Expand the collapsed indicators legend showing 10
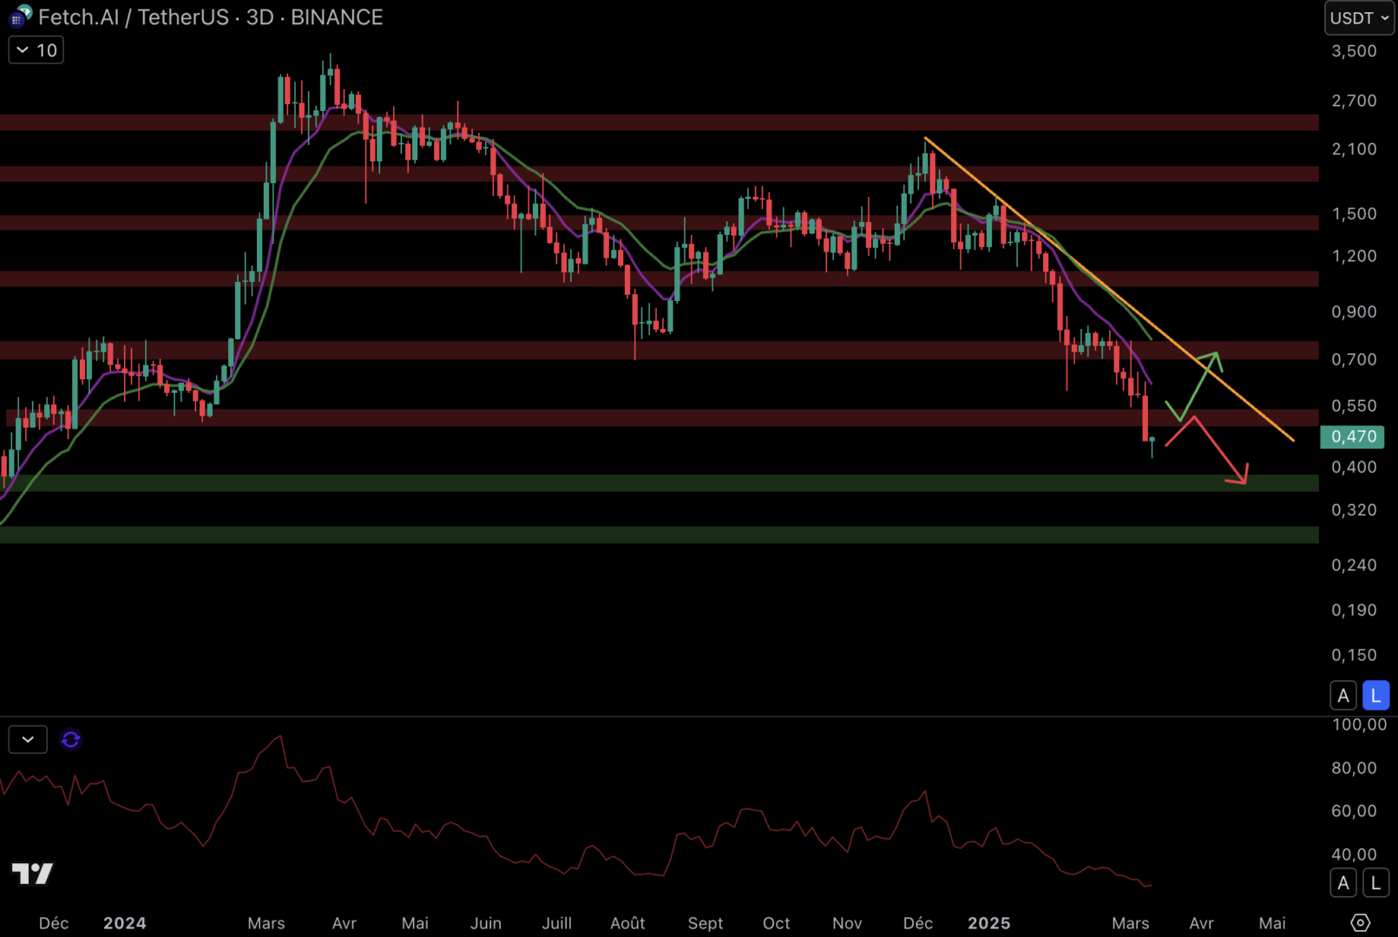This screenshot has height=937, width=1398. [36, 50]
